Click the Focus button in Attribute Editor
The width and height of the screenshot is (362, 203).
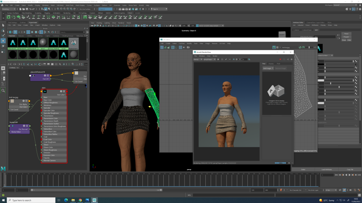(x=346, y=34)
